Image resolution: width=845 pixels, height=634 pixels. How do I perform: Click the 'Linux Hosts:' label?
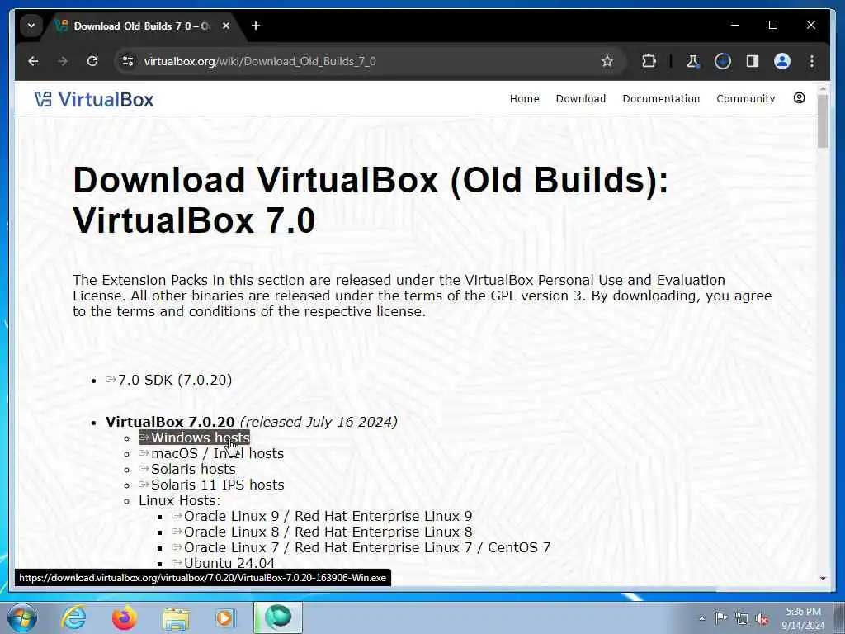click(x=179, y=500)
